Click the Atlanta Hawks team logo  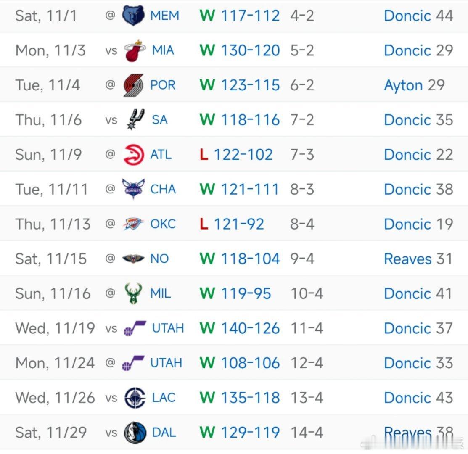tap(134, 155)
